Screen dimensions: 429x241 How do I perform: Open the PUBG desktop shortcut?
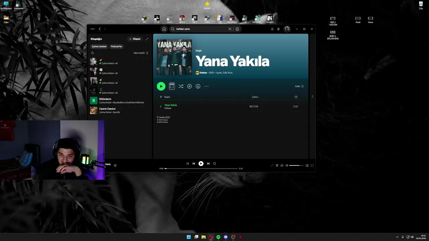coord(207,19)
